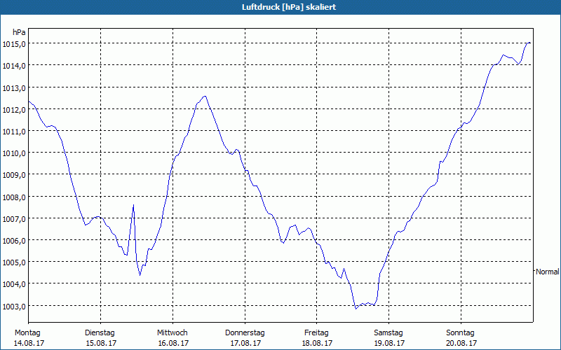Click the 1004,0 y-axis value

tap(14, 285)
